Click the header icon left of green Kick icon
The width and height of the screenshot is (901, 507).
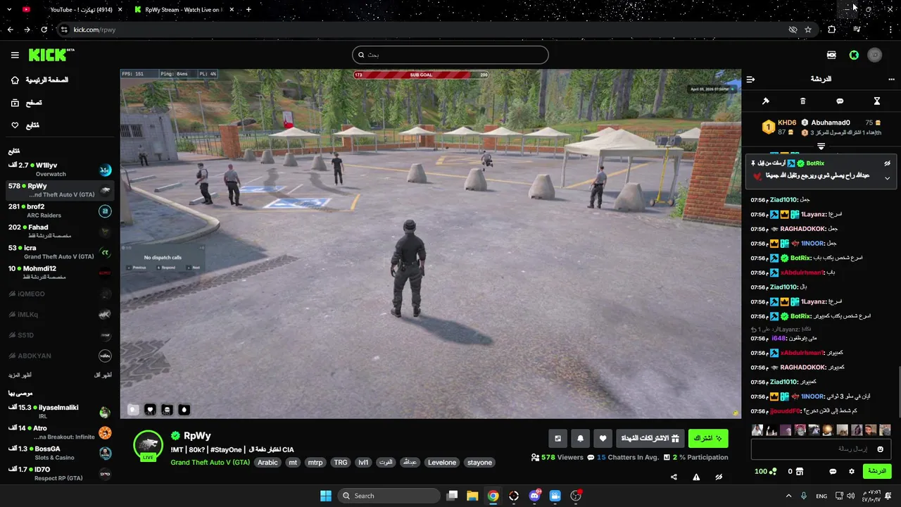[x=831, y=55]
